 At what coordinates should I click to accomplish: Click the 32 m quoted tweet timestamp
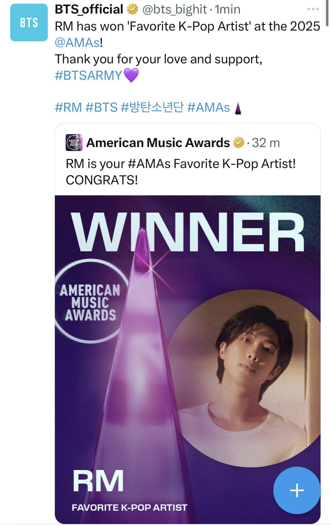point(266,143)
